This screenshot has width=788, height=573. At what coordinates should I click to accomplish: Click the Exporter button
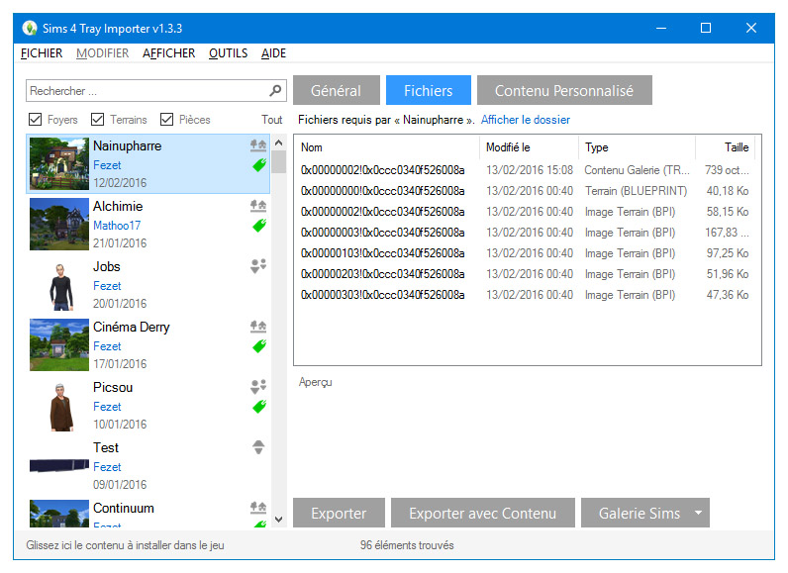point(339,513)
